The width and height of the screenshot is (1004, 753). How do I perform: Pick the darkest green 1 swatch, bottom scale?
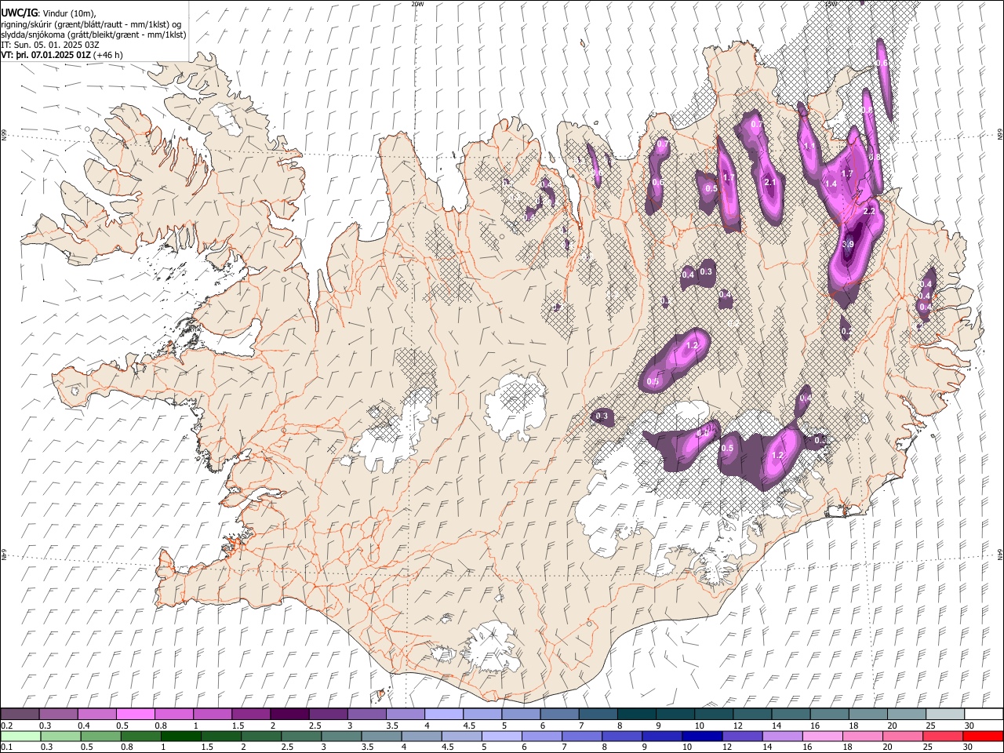[x=181, y=736]
